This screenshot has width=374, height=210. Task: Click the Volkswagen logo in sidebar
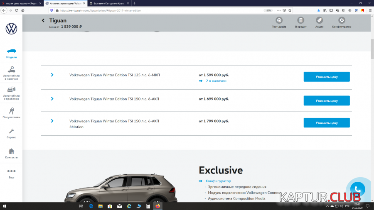pyautogui.click(x=11, y=29)
